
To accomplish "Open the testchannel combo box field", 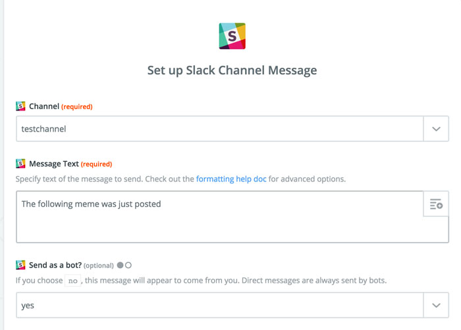I will 219,129.
